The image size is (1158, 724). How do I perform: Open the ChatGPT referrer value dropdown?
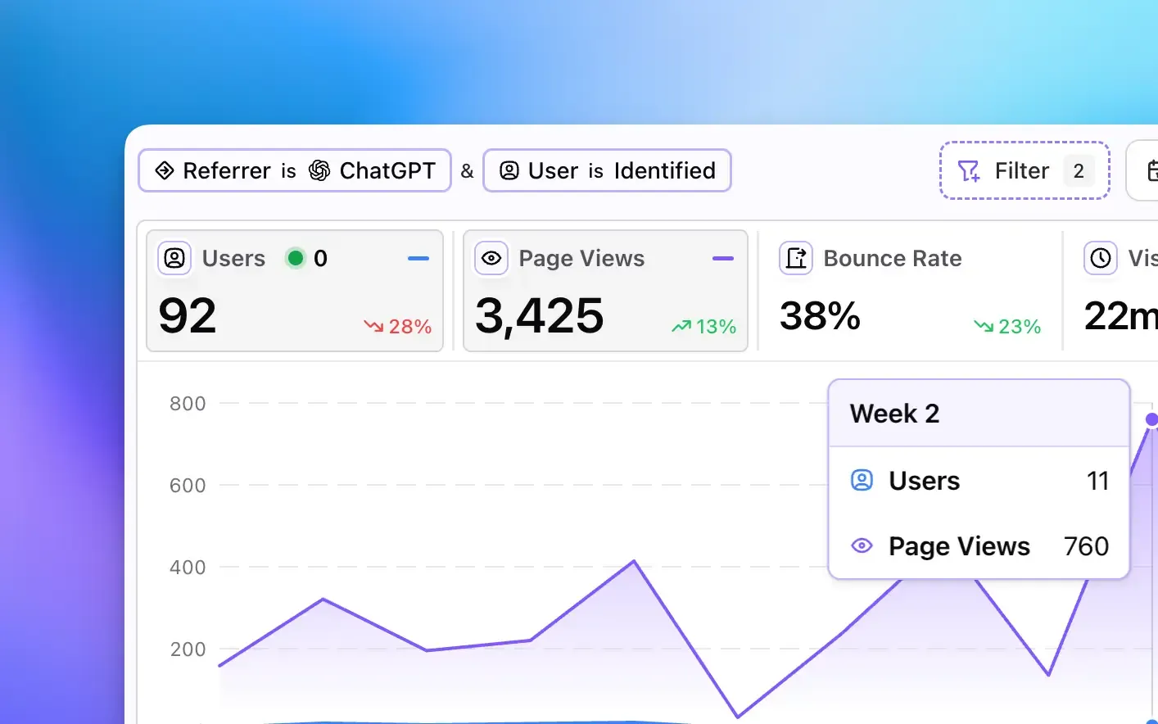tap(387, 170)
